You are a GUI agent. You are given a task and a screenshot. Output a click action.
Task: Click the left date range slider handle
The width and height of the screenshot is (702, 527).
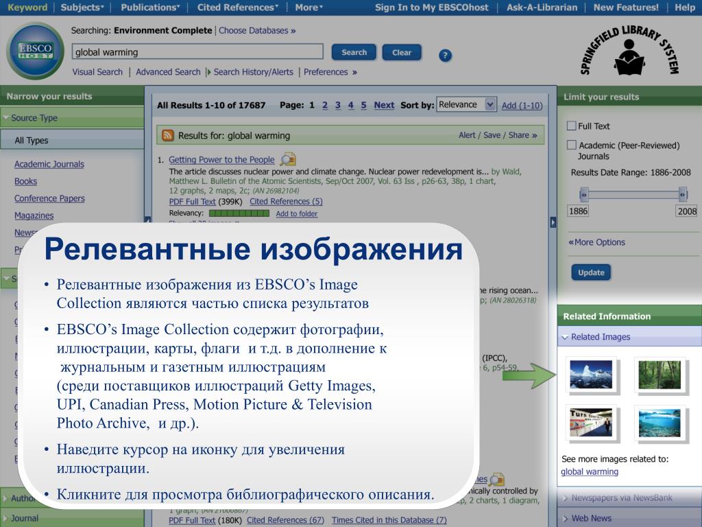[583, 194]
